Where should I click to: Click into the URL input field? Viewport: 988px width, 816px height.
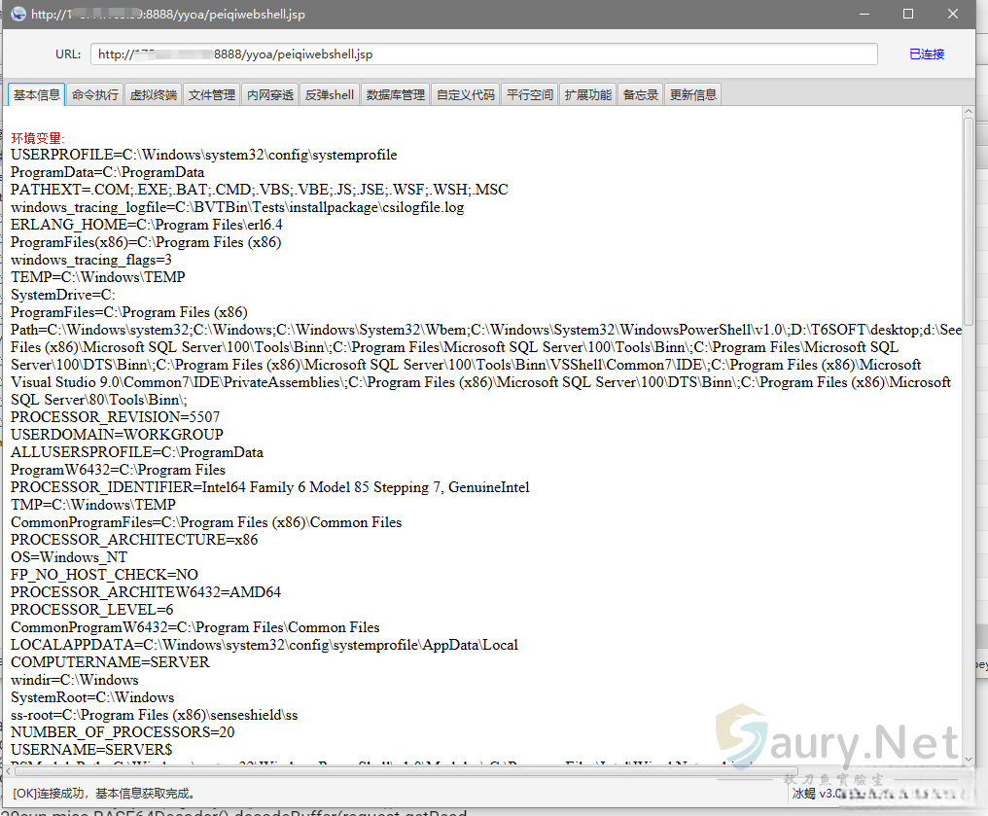[x=483, y=54]
